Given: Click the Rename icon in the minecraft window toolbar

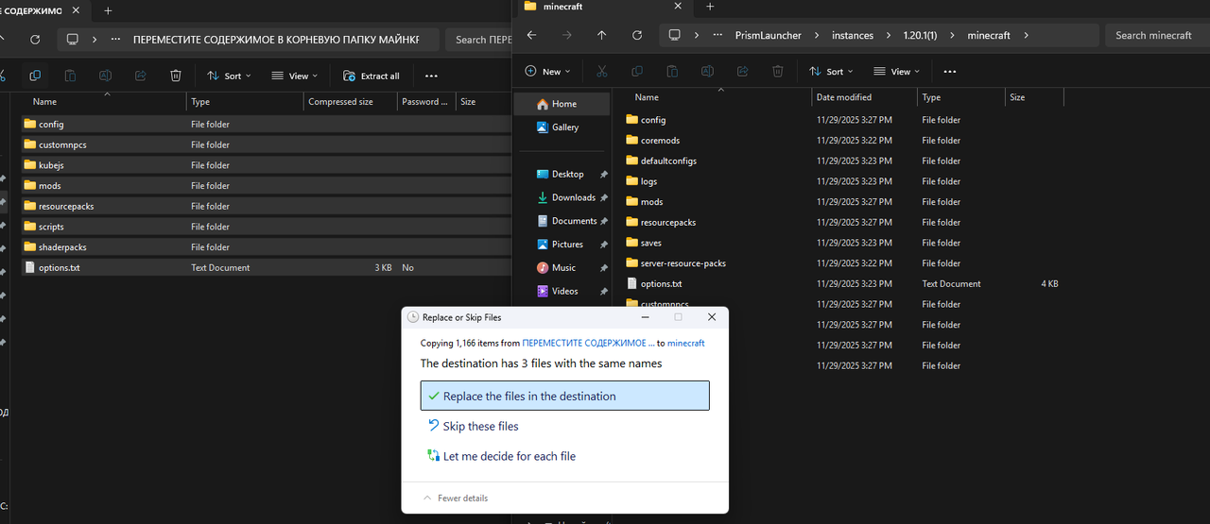Looking at the screenshot, I should (x=707, y=71).
